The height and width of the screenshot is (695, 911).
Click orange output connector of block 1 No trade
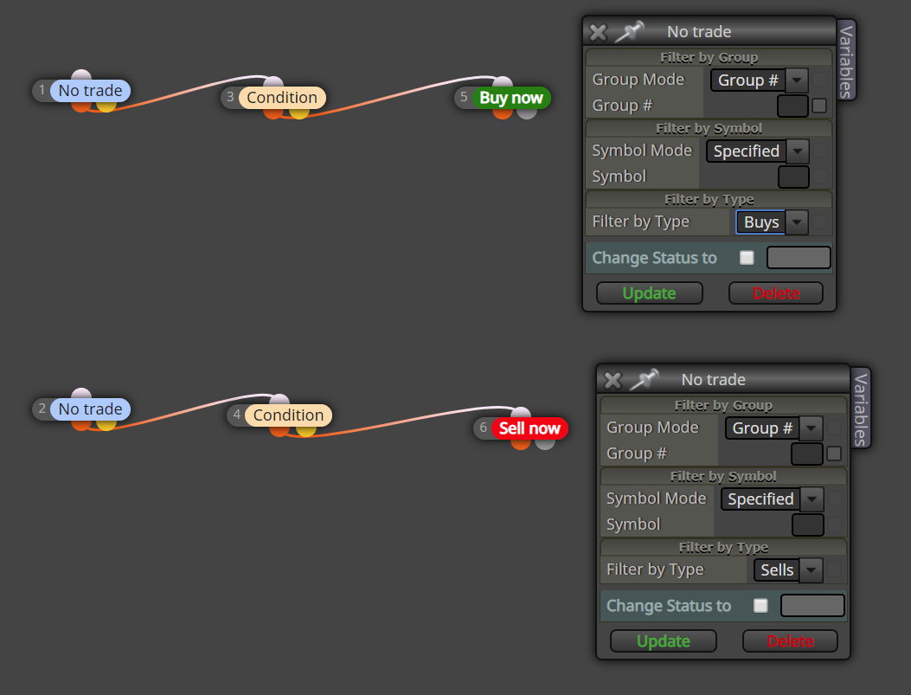coord(81,106)
